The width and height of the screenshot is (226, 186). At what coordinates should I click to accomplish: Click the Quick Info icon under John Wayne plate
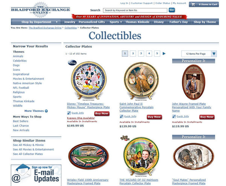click(x=174, y=116)
